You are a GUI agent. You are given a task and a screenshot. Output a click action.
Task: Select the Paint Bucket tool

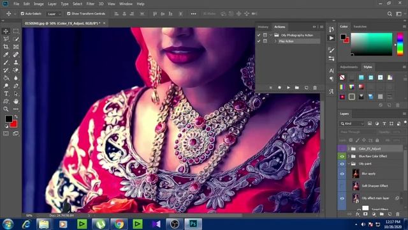(6, 78)
